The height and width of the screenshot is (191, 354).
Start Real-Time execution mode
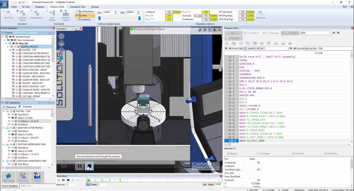pyautogui.click(x=8, y=15)
